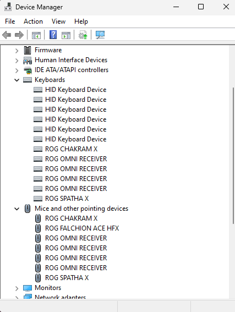
Task: Click mouse icon beside ROG CHAKRAM X
Action: tap(38, 218)
